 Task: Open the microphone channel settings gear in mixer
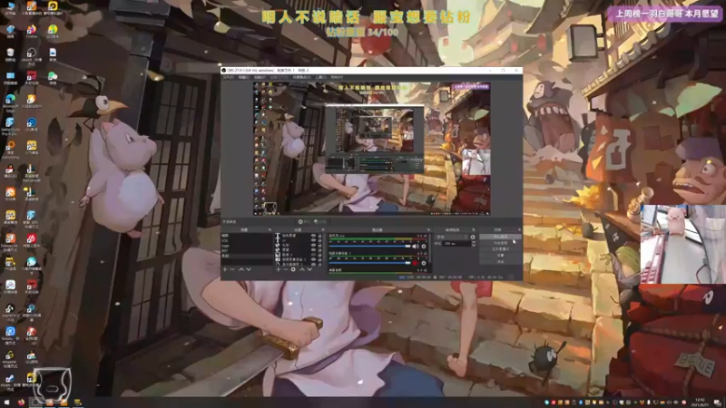(x=424, y=247)
